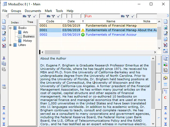This screenshot has height=127, width=170.
Task: Toggle the funnel filter next to group search field
Action: point(29,16)
